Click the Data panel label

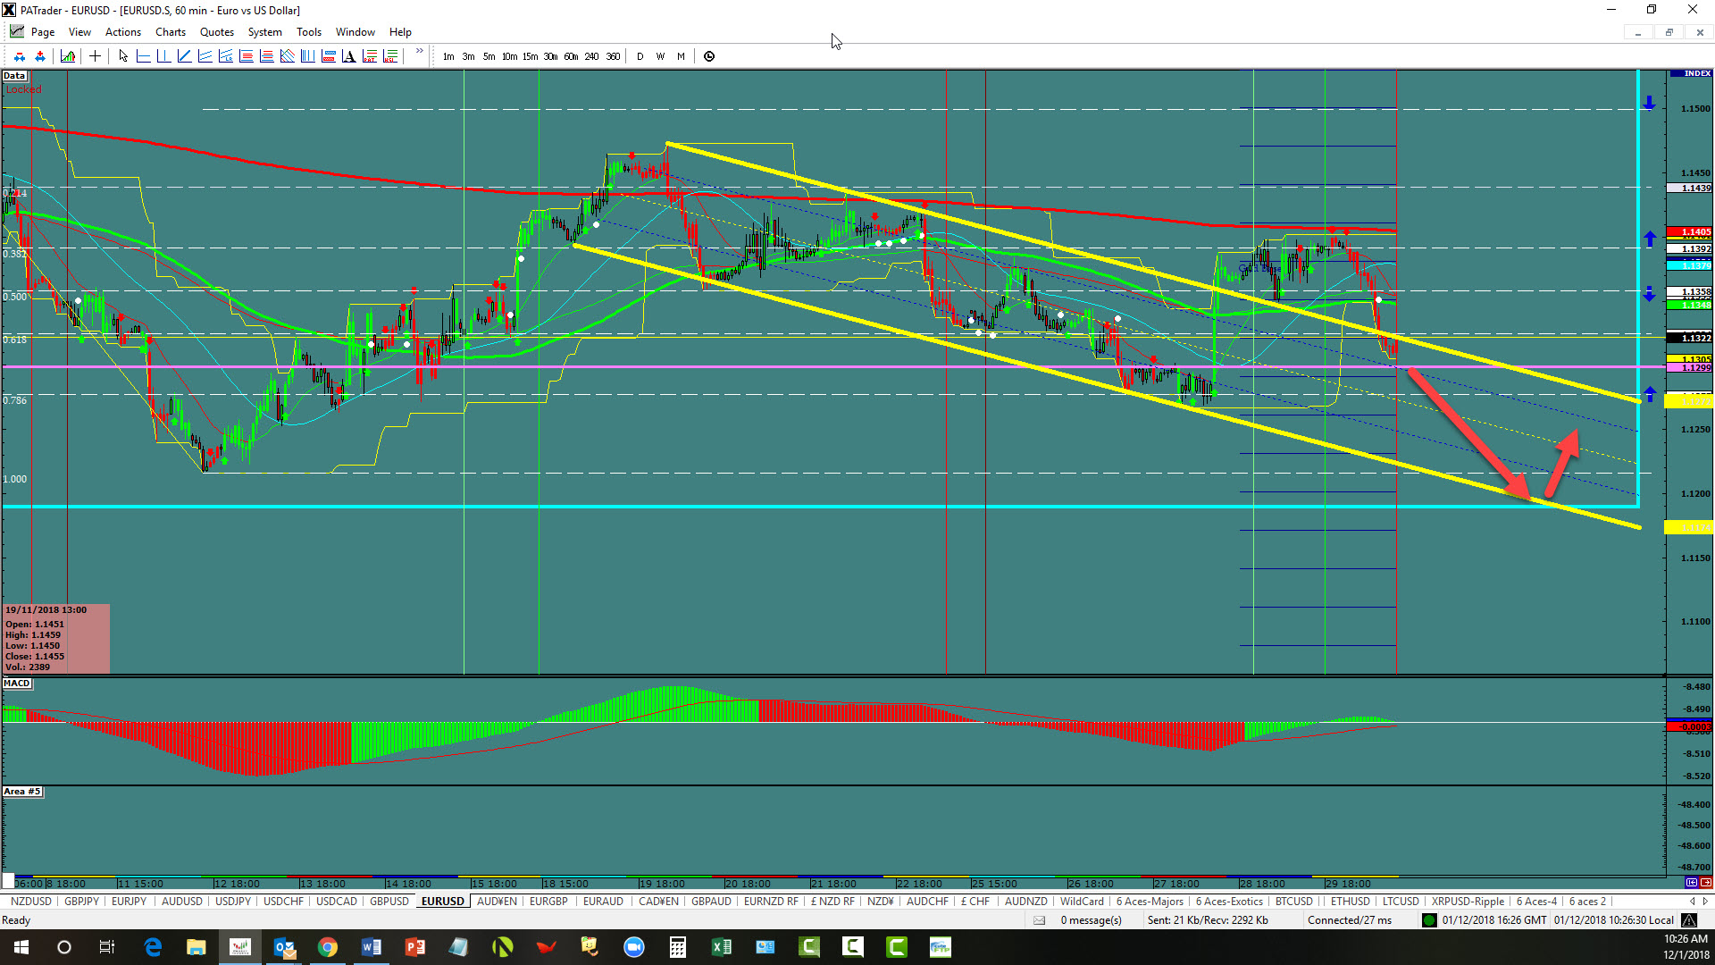(14, 76)
